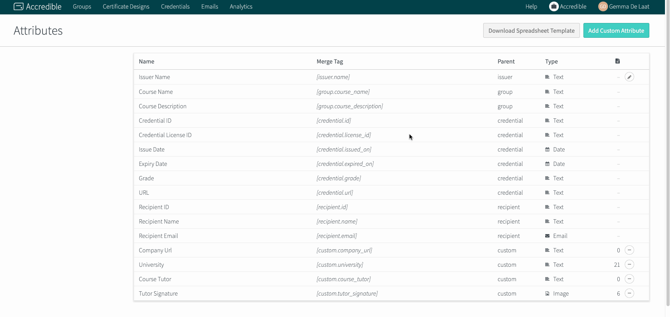
Task: Navigate to the Analytics section
Action: (x=241, y=7)
